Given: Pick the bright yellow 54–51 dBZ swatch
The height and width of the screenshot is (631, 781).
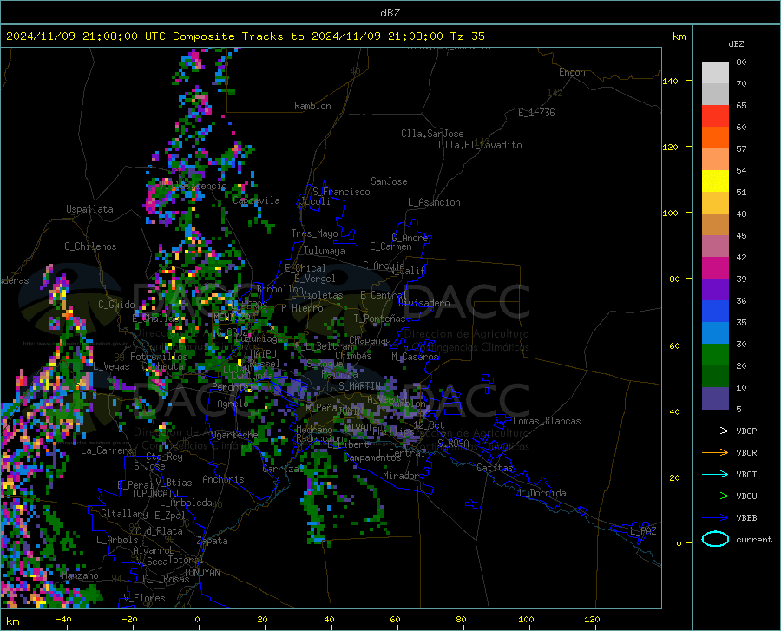Looking at the screenshot, I should click(715, 181).
